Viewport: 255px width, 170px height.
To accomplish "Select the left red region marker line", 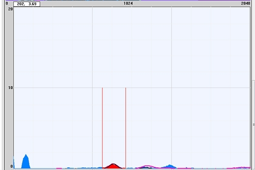I will click(x=102, y=127).
